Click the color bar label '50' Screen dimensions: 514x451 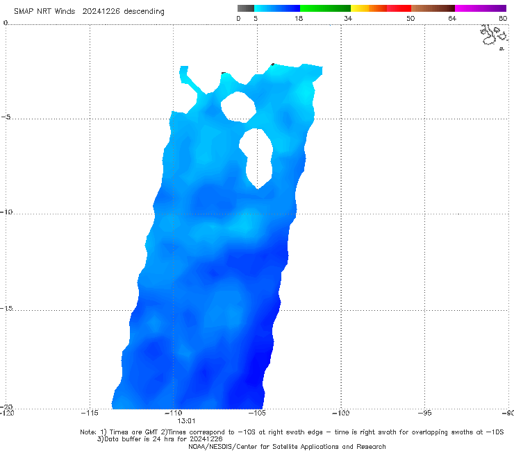click(x=411, y=19)
